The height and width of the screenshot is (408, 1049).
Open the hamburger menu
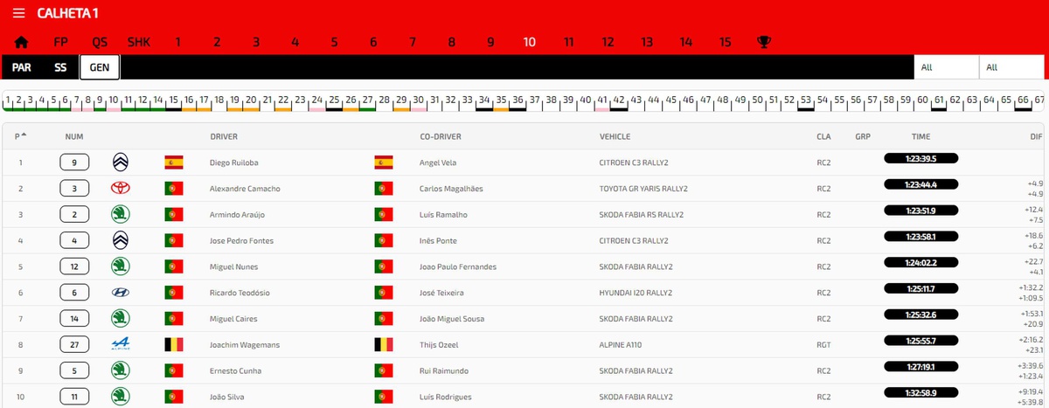[x=18, y=13]
